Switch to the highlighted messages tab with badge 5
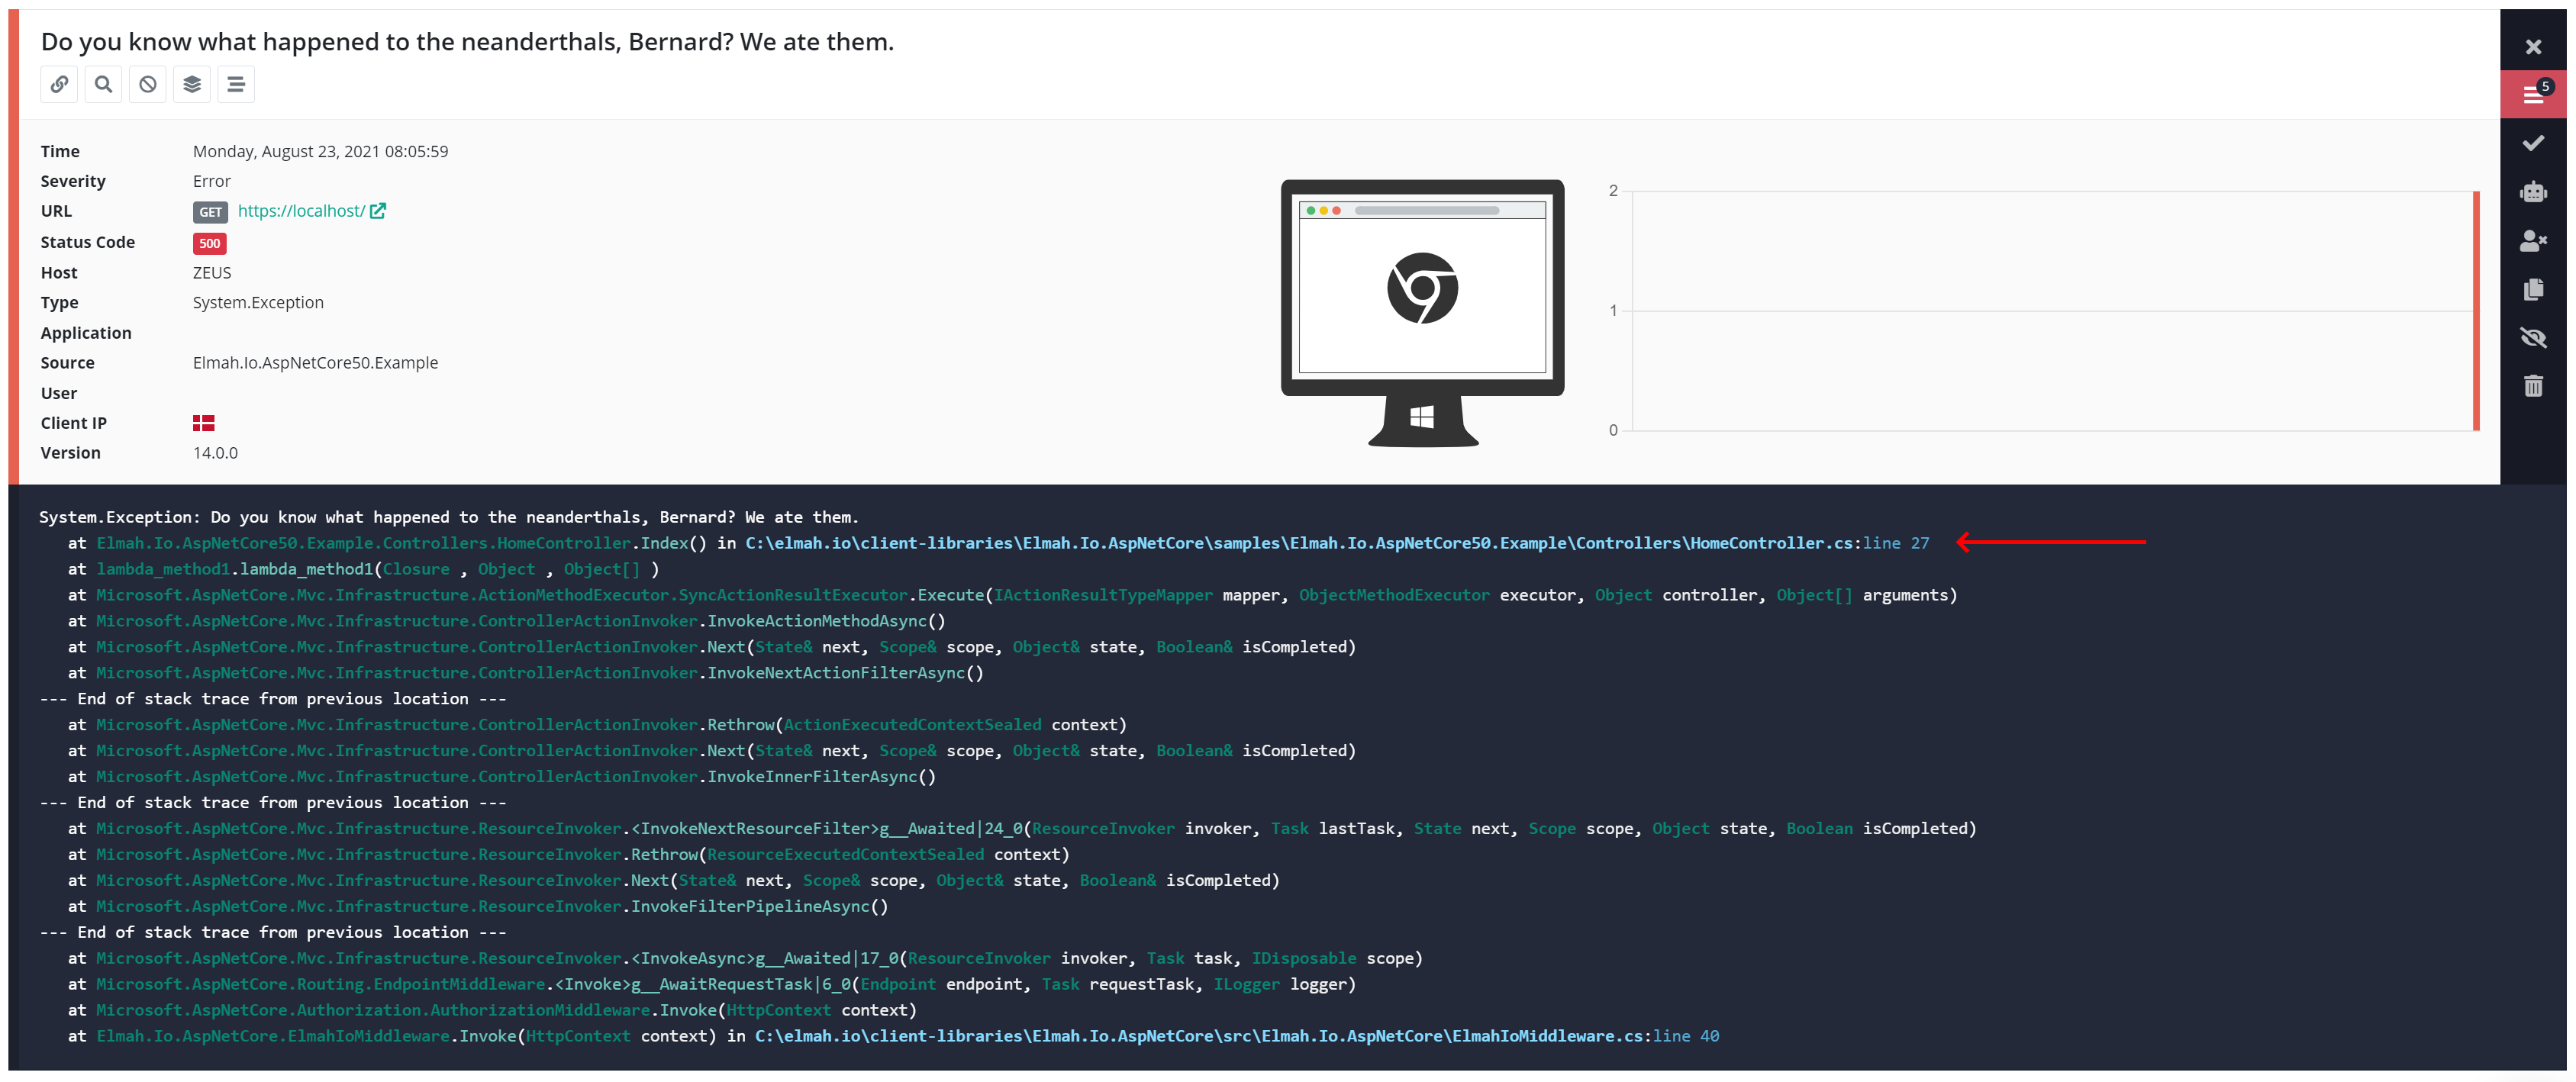This screenshot has height=1082, width=2576. click(2534, 93)
